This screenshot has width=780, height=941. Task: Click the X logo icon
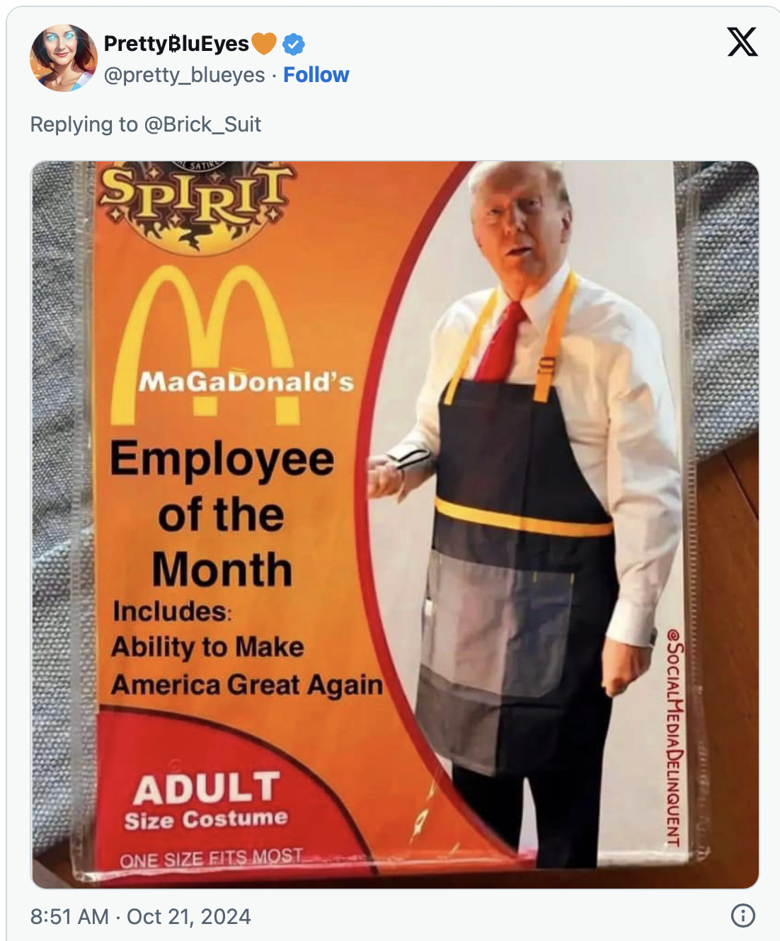pos(742,42)
